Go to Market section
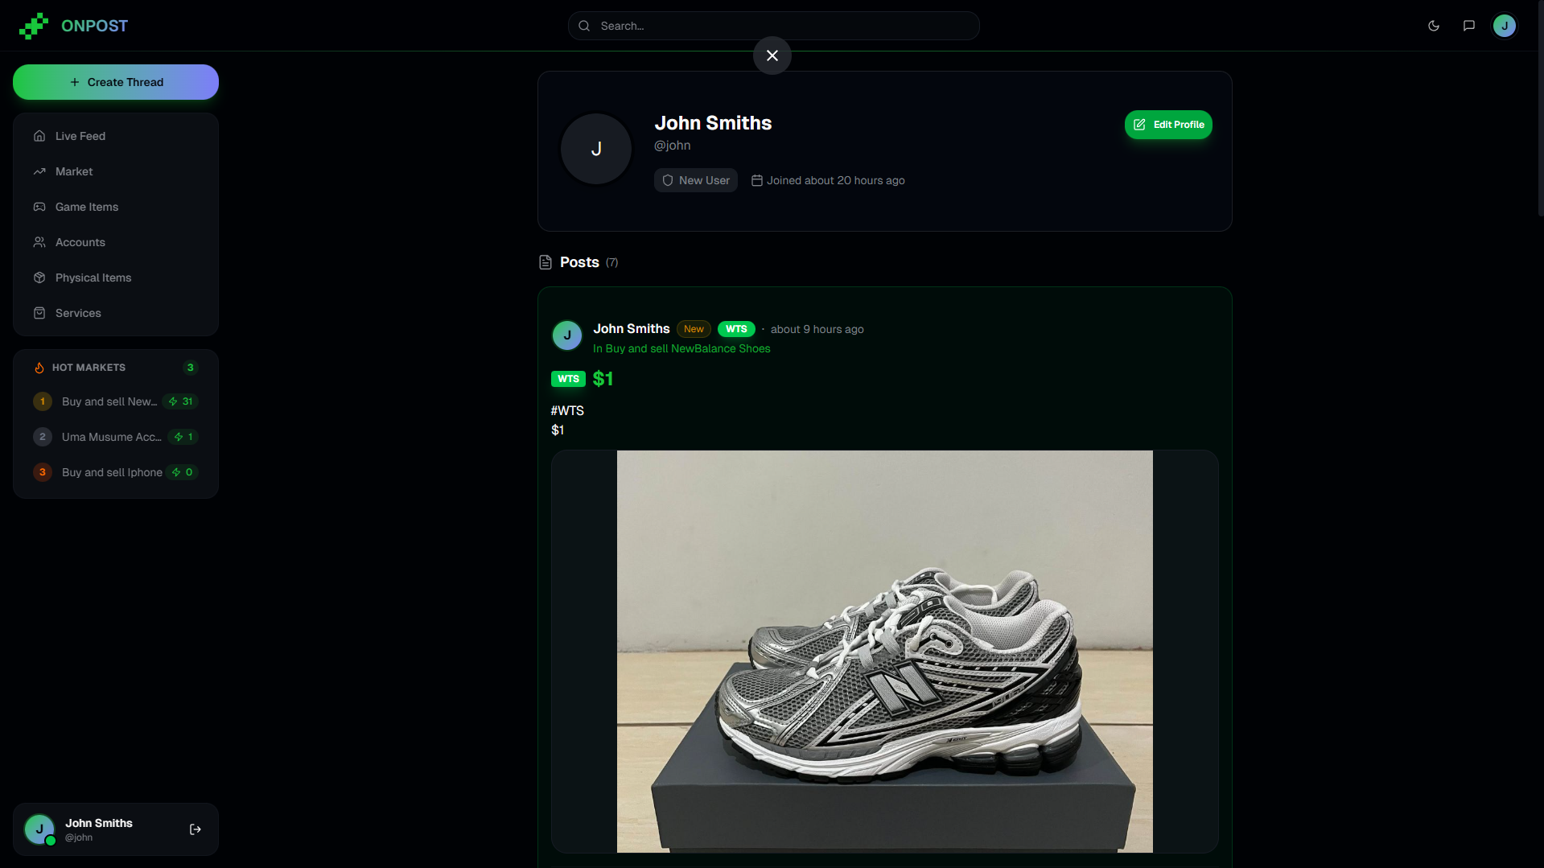Screen dimensions: 1544x868 (116, 171)
